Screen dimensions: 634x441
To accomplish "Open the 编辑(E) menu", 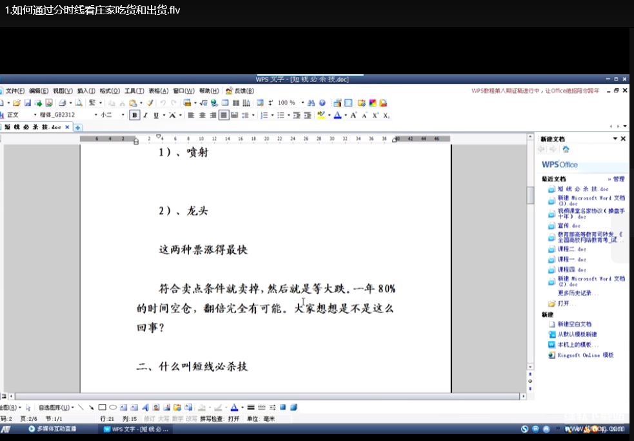I will (x=39, y=90).
